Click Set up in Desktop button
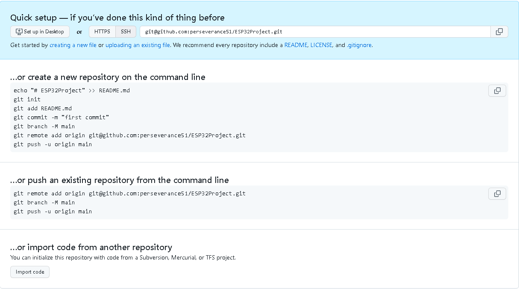 pyautogui.click(x=40, y=32)
